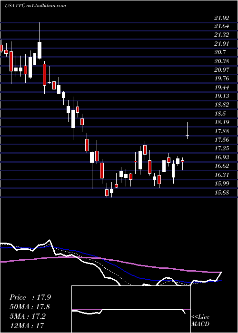Click the 18.5 price axis label
Viewport: 238px width, 333px height.
coord(220,114)
